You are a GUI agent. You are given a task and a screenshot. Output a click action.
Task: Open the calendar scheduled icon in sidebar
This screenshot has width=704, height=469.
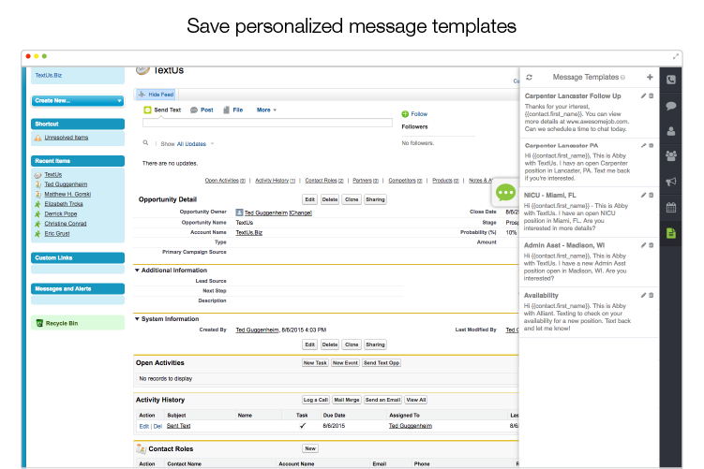point(671,207)
